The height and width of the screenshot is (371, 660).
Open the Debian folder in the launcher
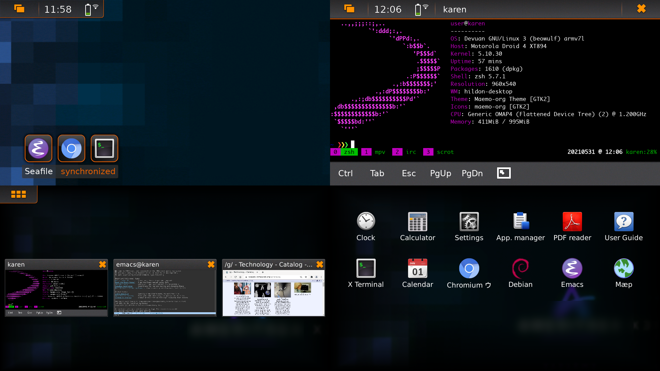tap(521, 273)
